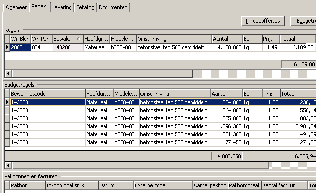Image resolution: width=316 pixels, height=193 pixels.
Task: Click the Regels Omschrijving column header
Action: 174,39
